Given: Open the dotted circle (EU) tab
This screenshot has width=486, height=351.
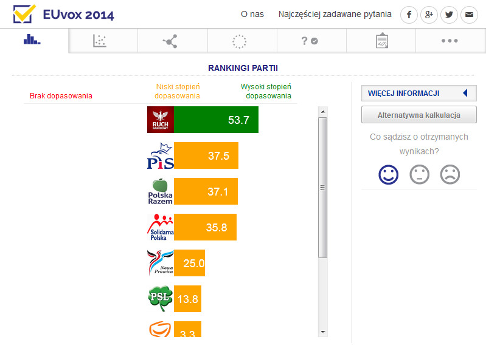Looking at the screenshot, I should coord(239,41).
